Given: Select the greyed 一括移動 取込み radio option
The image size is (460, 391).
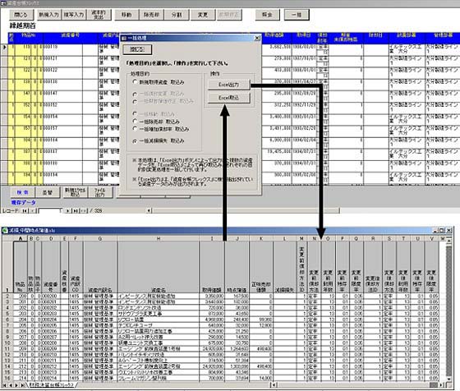Looking at the screenshot, I should 135,113.
